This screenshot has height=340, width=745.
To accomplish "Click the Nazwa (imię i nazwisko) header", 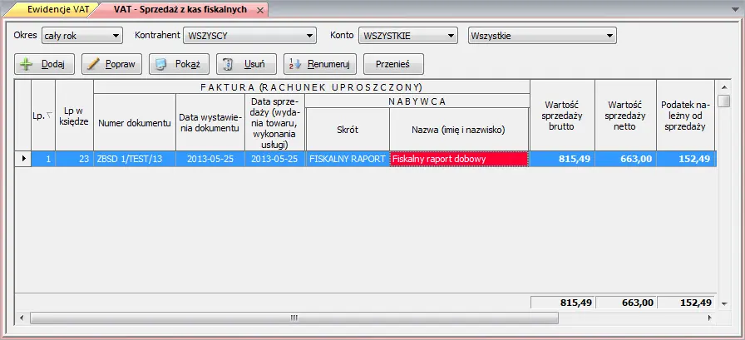I will pyautogui.click(x=458, y=130).
